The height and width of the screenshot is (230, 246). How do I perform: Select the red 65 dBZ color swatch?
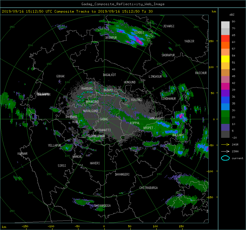point(225,39)
